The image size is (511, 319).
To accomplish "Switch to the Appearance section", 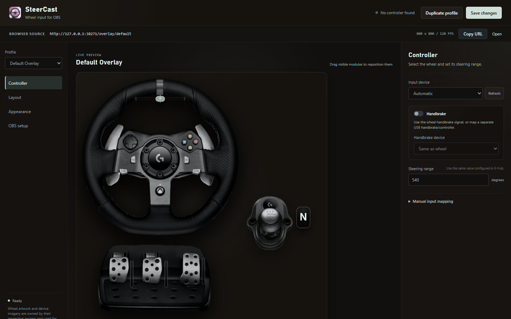I will pos(34,111).
